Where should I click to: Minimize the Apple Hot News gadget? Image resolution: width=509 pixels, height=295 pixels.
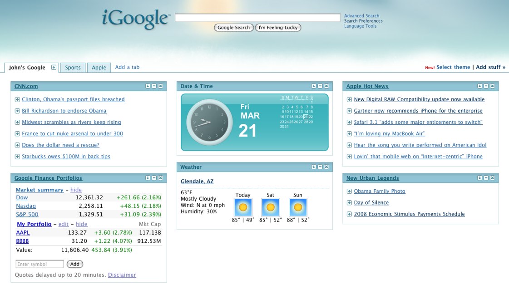tap(486, 86)
